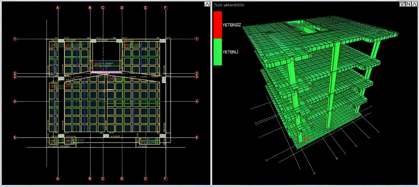This screenshot has width=419, height=187.
Task: Select axis D bubble at top of plan
Action: click(x=122, y=7)
